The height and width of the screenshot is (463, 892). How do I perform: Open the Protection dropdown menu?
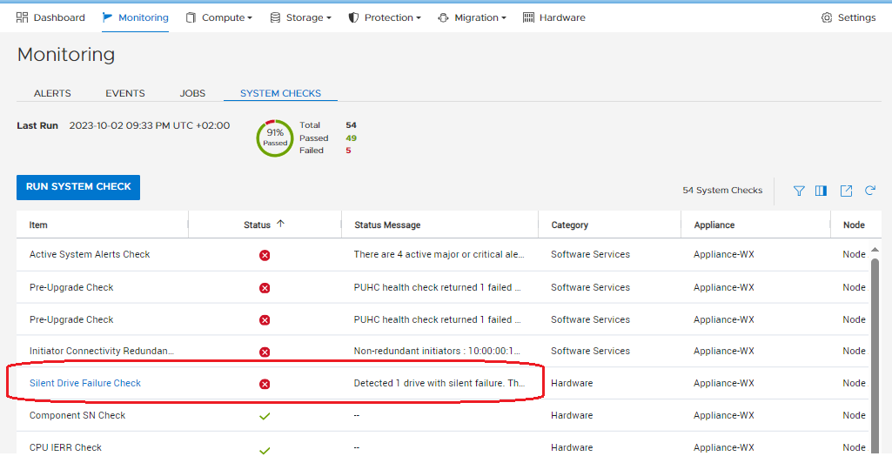[x=385, y=17]
